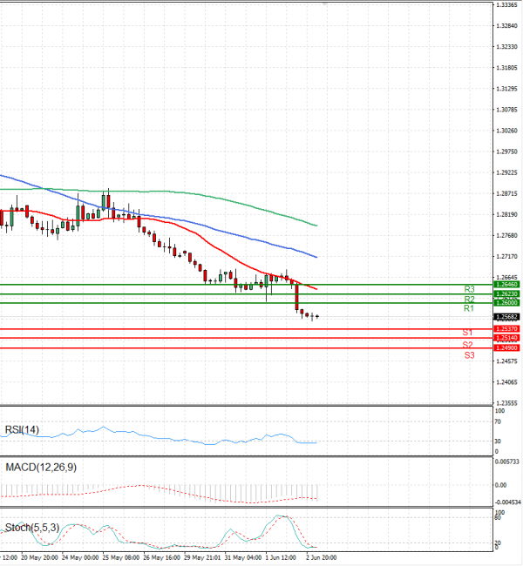
Task: Click the MACD(12,26,9) indicator label
Action: [x=41, y=468]
